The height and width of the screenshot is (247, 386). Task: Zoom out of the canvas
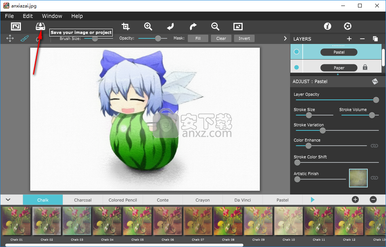215,26
